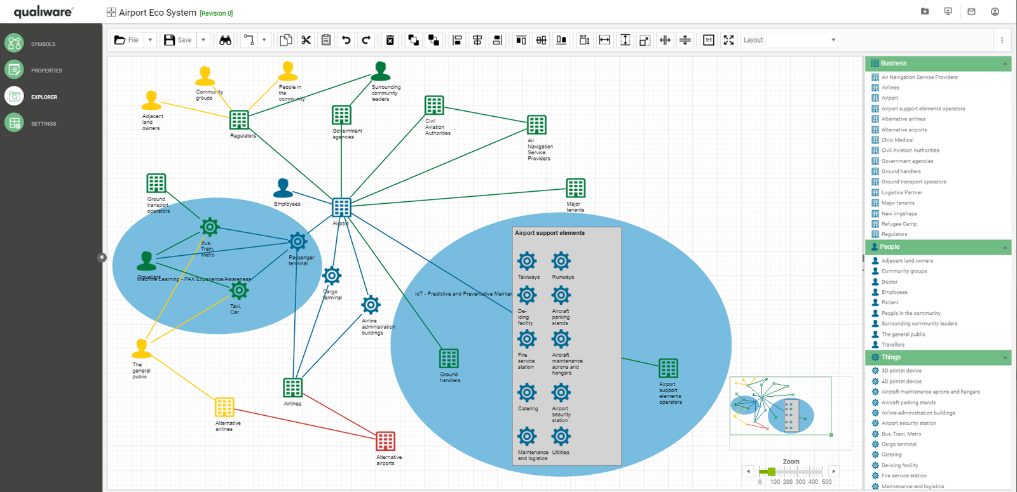Open the Save options dropdown arrow
Image resolution: width=1017 pixels, height=492 pixels.
203,40
